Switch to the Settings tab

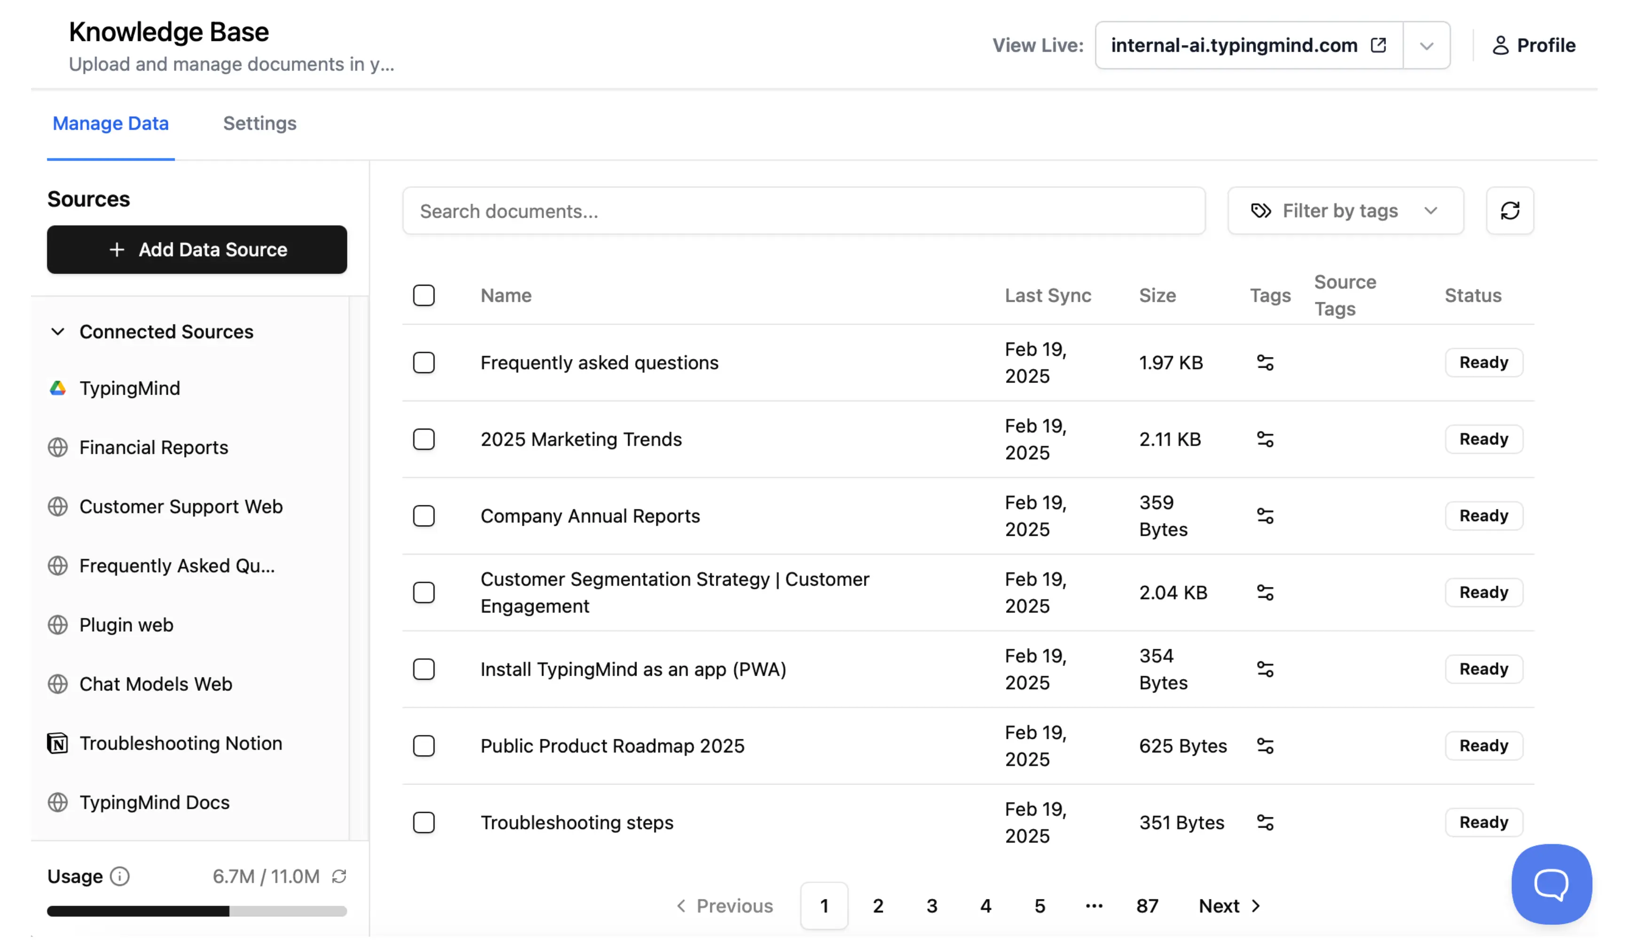[x=260, y=124]
